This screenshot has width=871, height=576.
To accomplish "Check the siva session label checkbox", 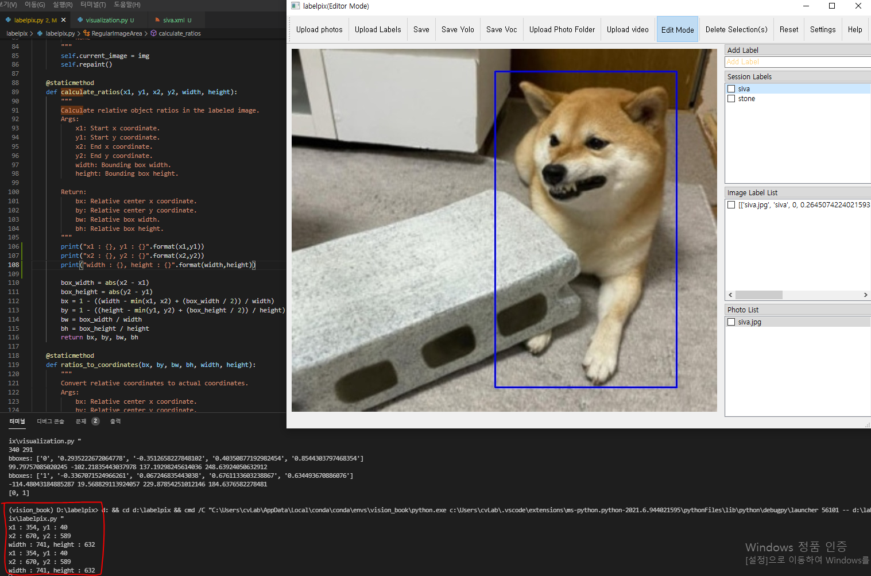I will click(x=731, y=89).
